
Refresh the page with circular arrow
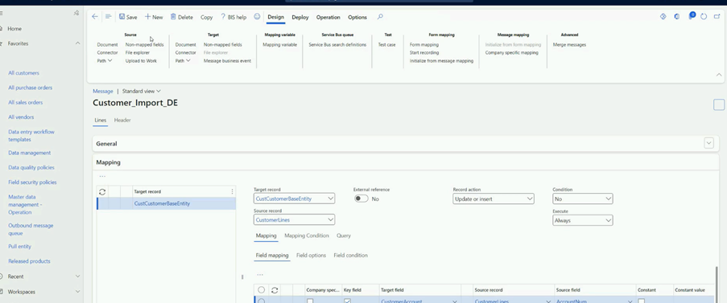pyautogui.click(x=704, y=17)
